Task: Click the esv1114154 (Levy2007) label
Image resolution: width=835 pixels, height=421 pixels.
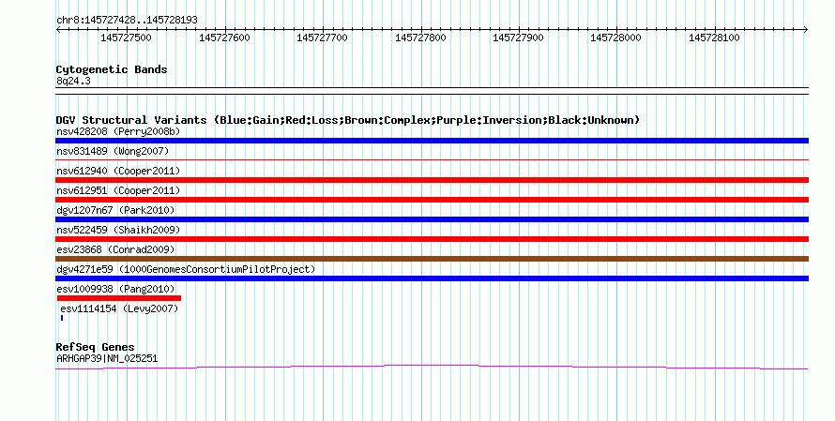Action: coord(119,308)
